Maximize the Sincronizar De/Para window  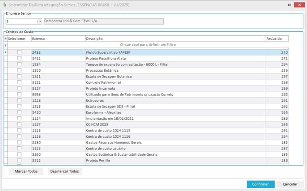coord(290,5)
